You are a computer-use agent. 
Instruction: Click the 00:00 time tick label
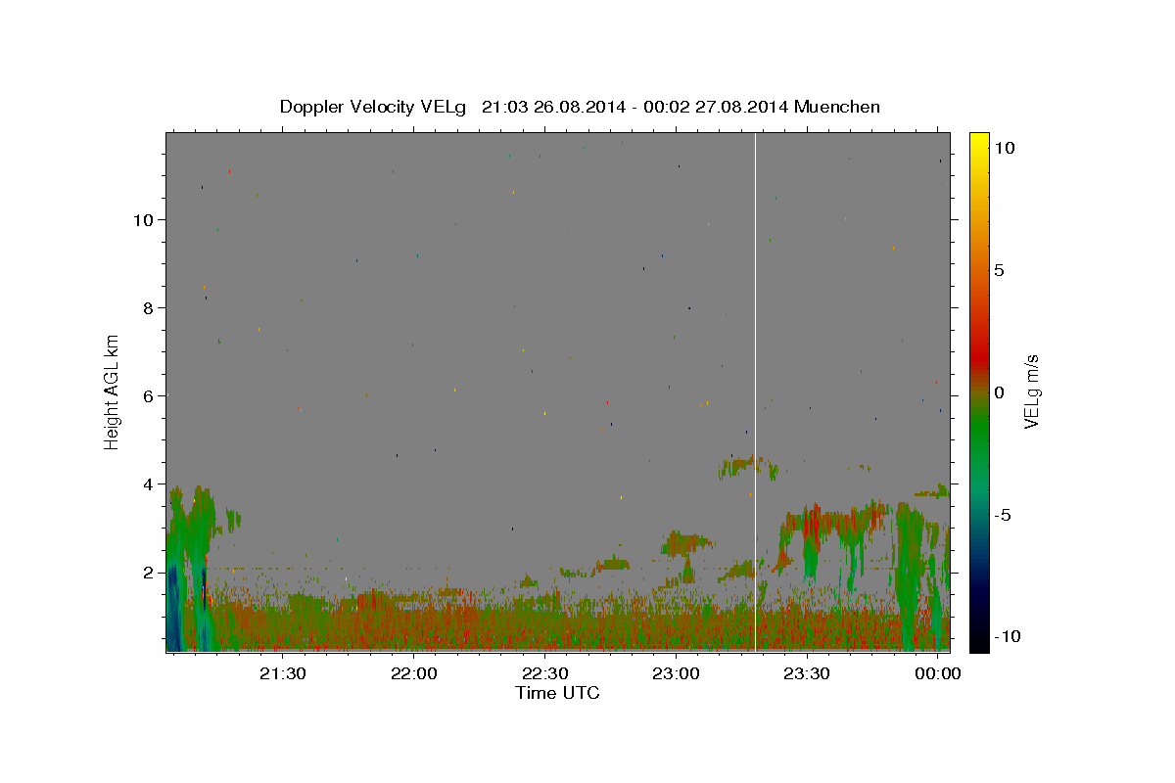tap(937, 674)
